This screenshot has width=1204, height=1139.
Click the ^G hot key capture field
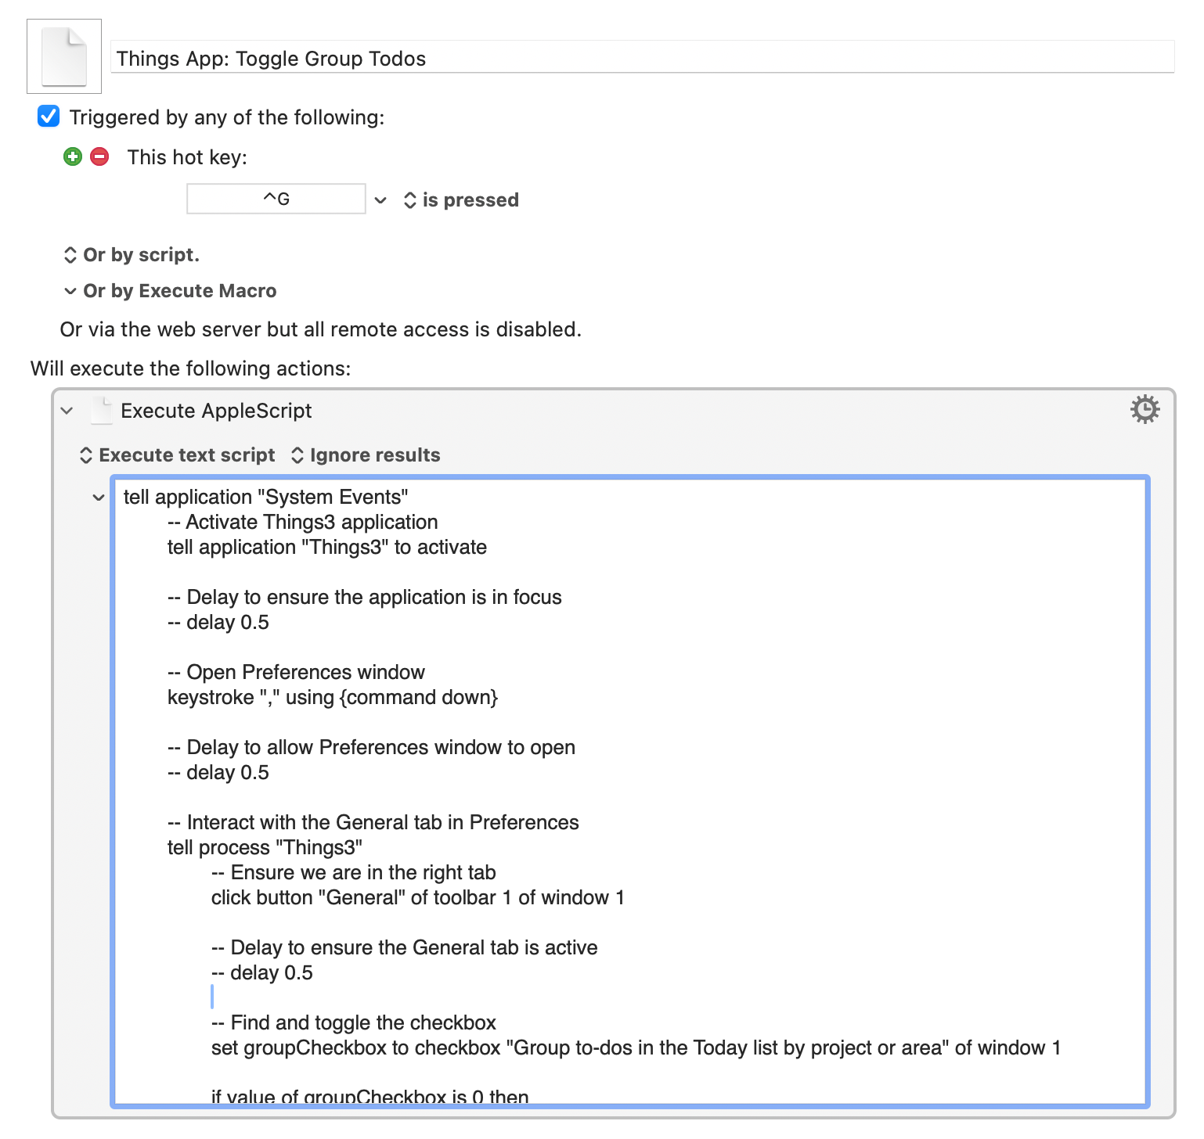(276, 198)
